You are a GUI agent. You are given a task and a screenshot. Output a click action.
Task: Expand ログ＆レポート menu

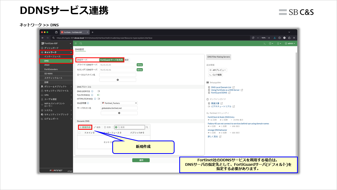point(56,119)
